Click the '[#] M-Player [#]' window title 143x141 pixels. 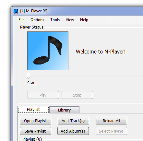(x=34, y=11)
